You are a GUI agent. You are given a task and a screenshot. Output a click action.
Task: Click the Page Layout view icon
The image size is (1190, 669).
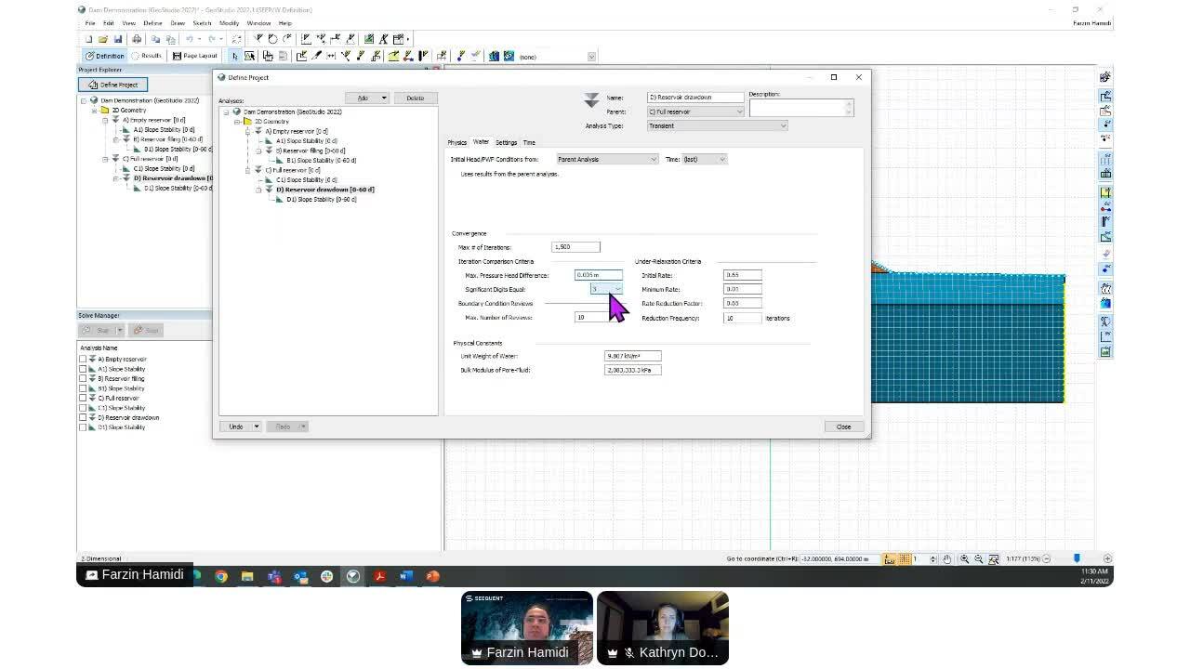click(x=176, y=56)
